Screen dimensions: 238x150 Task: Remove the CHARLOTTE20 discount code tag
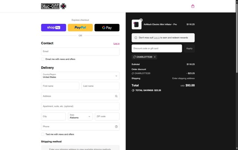click(155, 57)
